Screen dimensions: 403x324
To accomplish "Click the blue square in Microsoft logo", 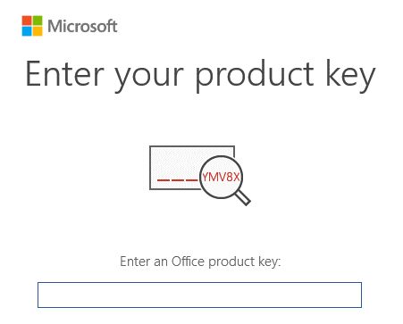I will pyautogui.click(x=27, y=31).
